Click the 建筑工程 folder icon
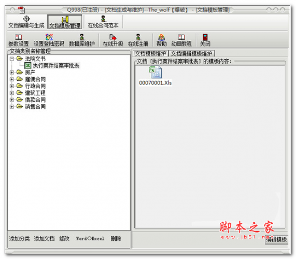Screen dimensions: 296x259 click(x=20, y=93)
